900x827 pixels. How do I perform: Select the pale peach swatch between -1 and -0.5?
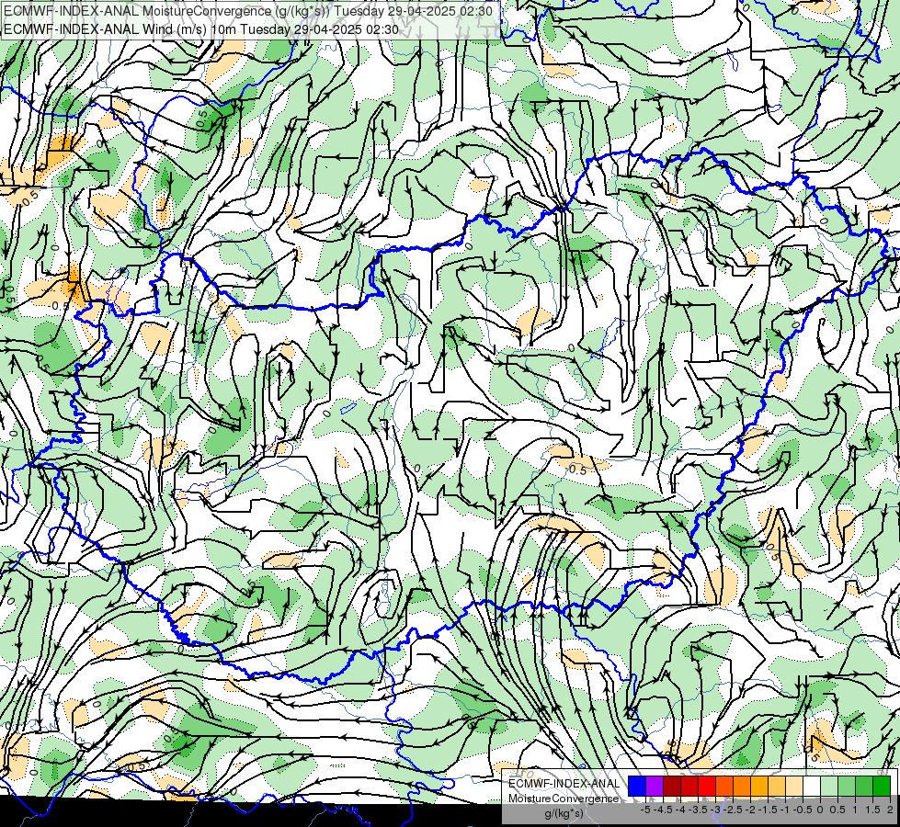[794, 786]
